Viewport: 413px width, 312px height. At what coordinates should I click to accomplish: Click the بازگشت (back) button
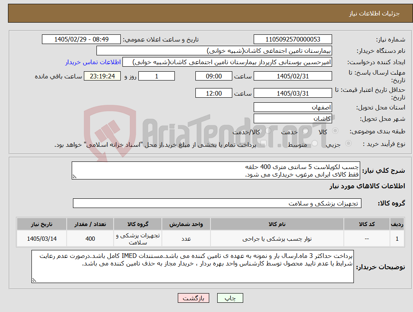pyautogui.click(x=193, y=298)
